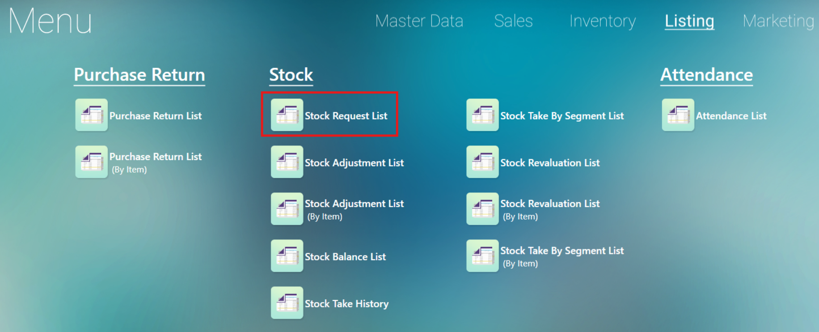Image resolution: width=819 pixels, height=332 pixels.
Task: Open the Stock Request List icon
Action: click(x=287, y=115)
